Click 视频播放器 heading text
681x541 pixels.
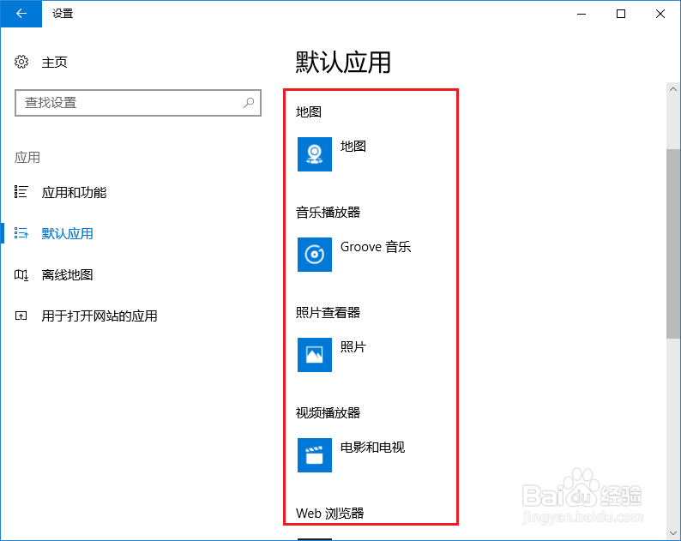328,413
